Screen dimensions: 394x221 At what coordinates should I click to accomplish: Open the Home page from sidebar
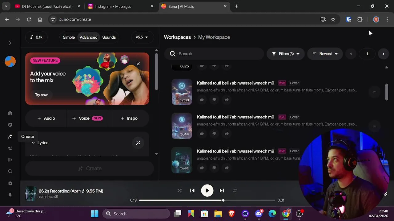tap(10, 113)
